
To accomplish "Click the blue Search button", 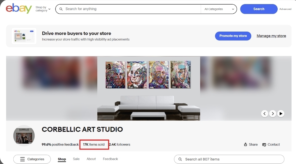I will point(259,9).
